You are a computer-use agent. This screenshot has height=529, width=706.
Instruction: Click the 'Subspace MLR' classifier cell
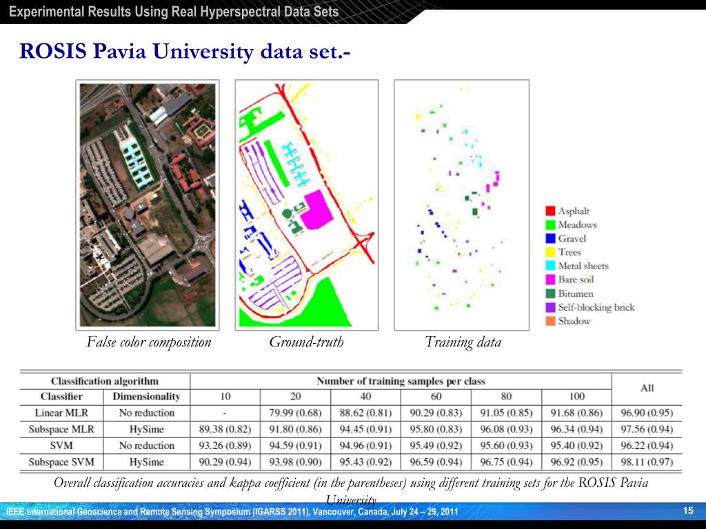pos(61,429)
